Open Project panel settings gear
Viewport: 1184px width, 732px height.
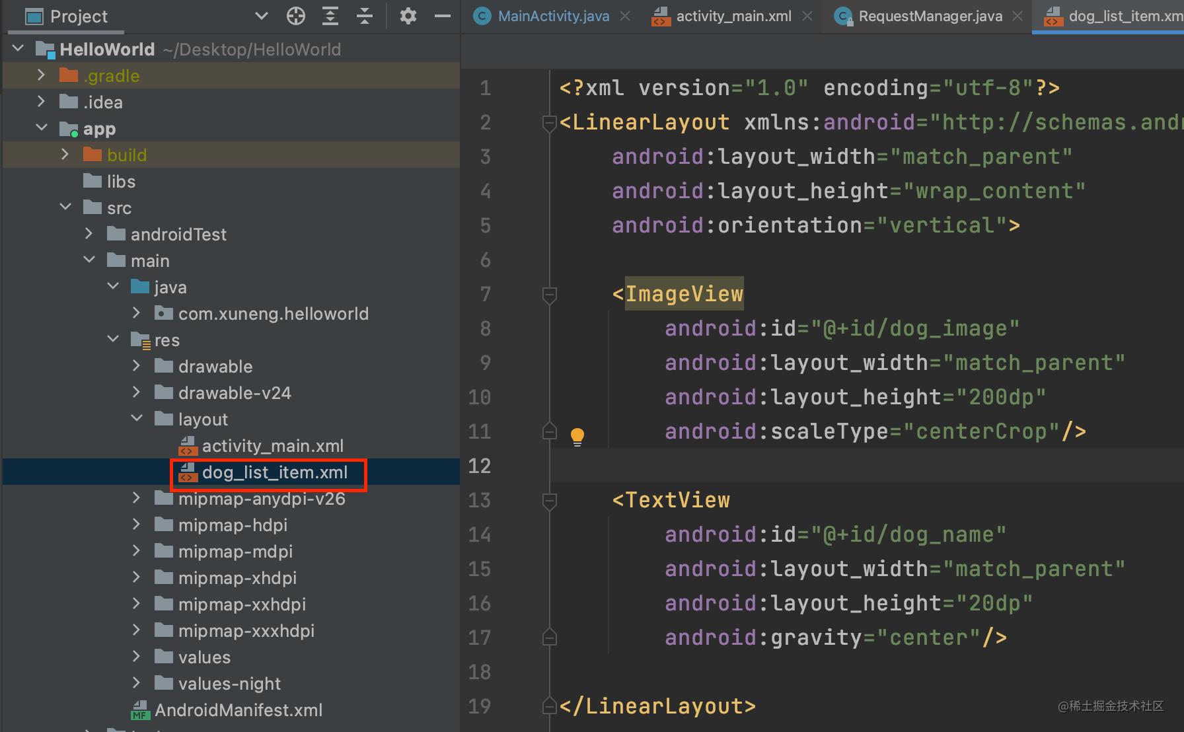point(408,16)
